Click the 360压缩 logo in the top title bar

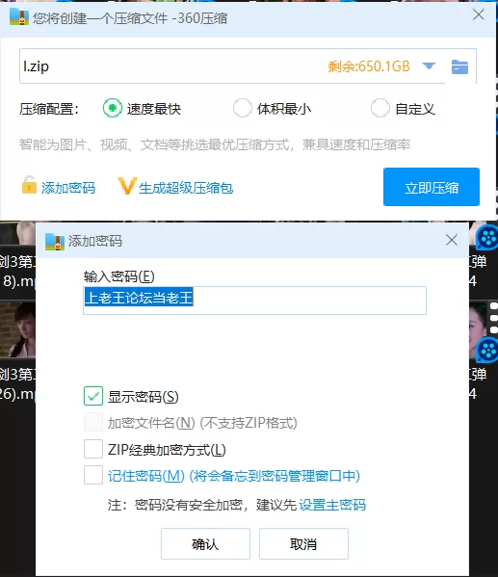19,17
